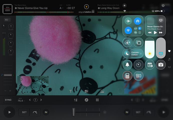Screen dimensions: 173x120
Task: Open the mixer faders view
Action: tap(75, 100)
